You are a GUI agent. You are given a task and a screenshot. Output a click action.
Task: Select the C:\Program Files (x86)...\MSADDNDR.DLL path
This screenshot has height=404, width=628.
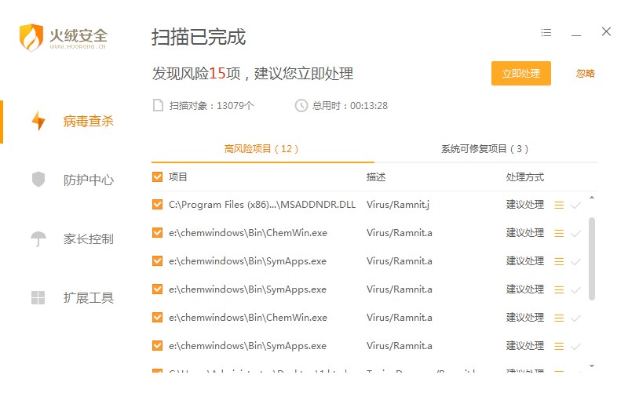tap(262, 205)
